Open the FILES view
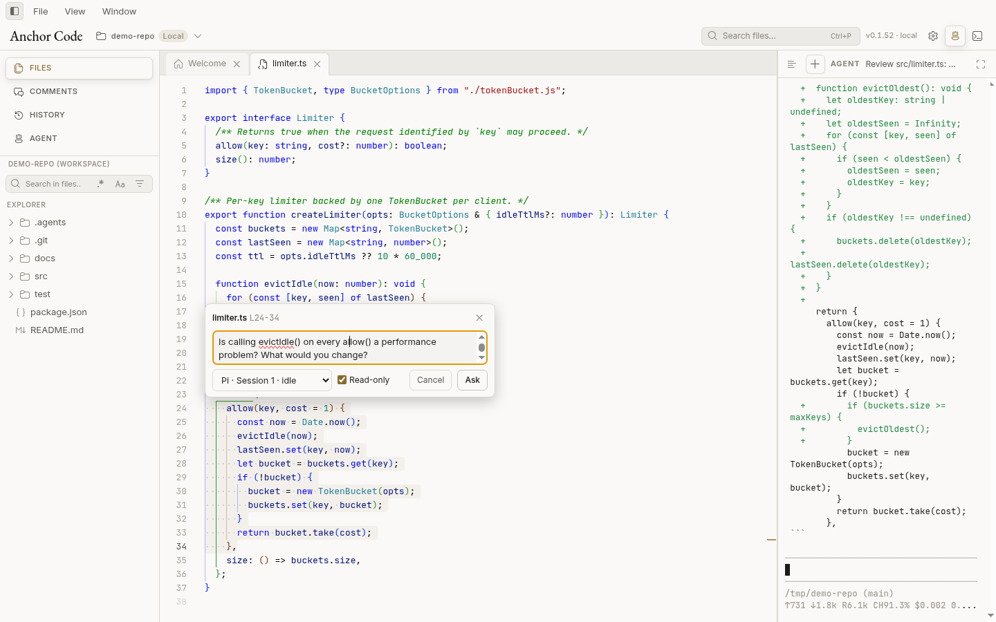Image resolution: width=996 pixels, height=622 pixels. (80, 68)
